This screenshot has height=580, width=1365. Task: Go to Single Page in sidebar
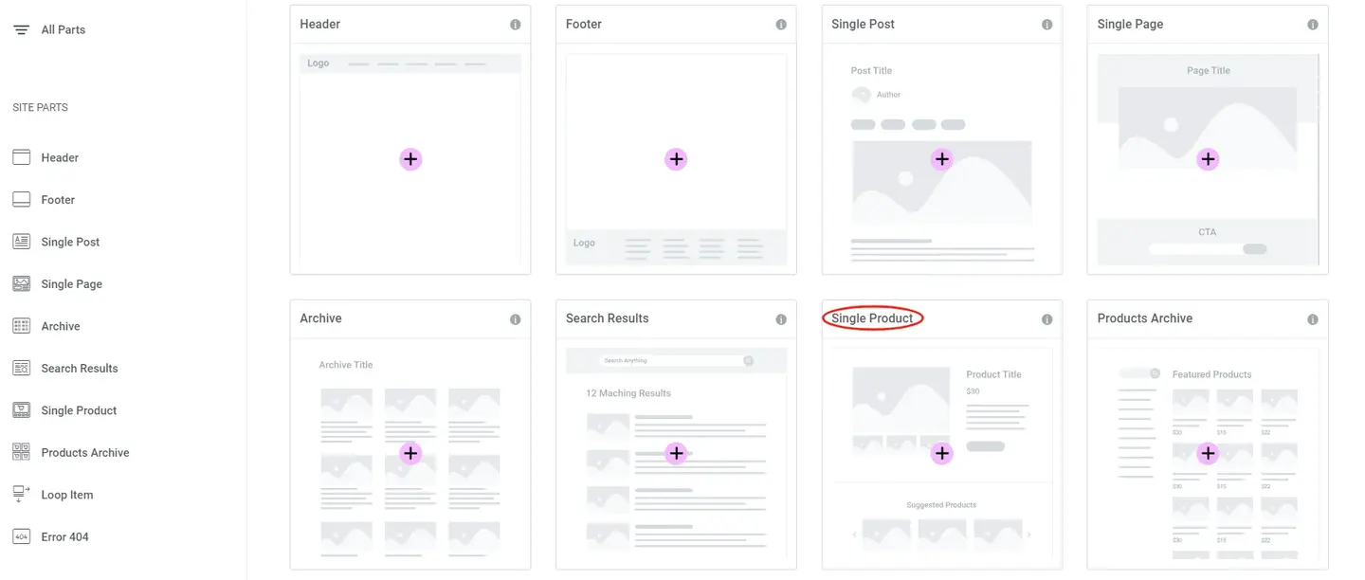click(x=71, y=284)
